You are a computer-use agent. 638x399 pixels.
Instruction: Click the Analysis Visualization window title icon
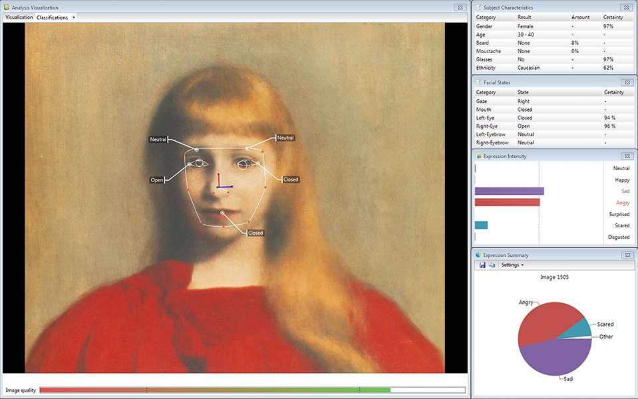pyautogui.click(x=7, y=7)
